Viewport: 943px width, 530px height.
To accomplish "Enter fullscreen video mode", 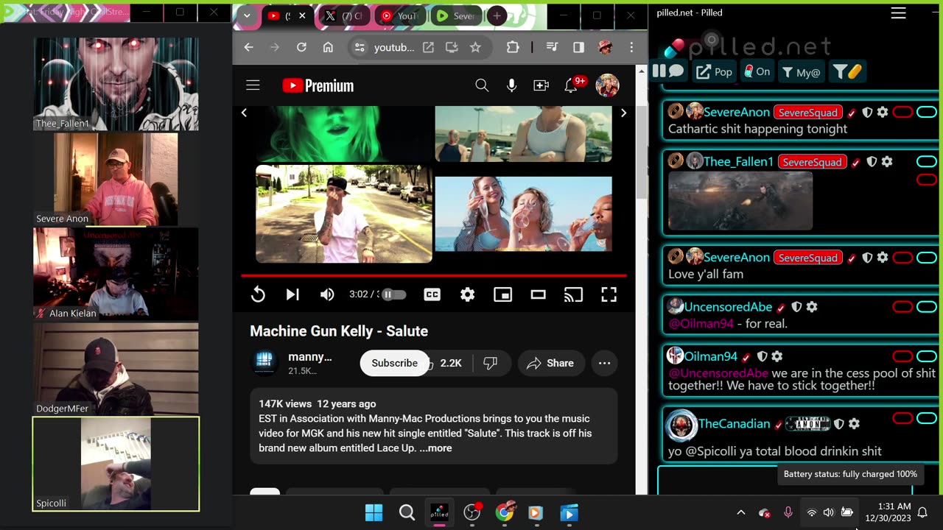I will [x=609, y=294].
